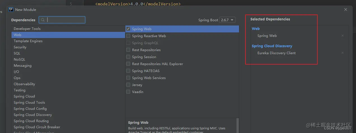Check the Spring Web Services option
The width and height of the screenshot is (356, 133).
click(x=128, y=78)
